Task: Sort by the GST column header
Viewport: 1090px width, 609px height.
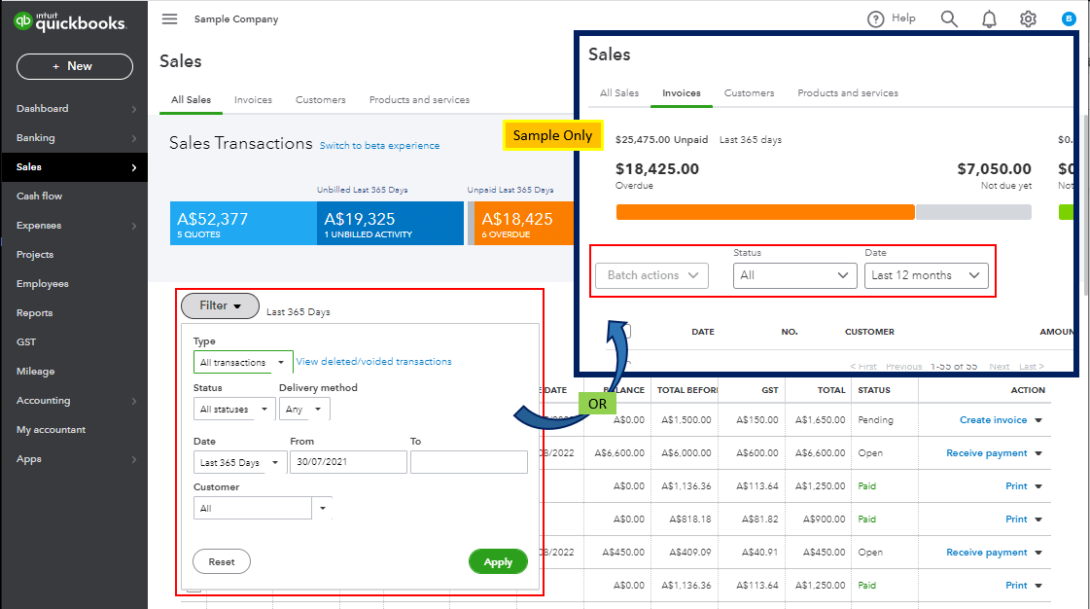Action: click(x=769, y=390)
